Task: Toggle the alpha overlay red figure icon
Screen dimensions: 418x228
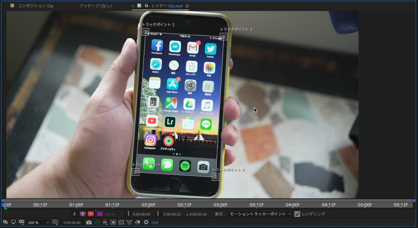Action: click(x=91, y=214)
